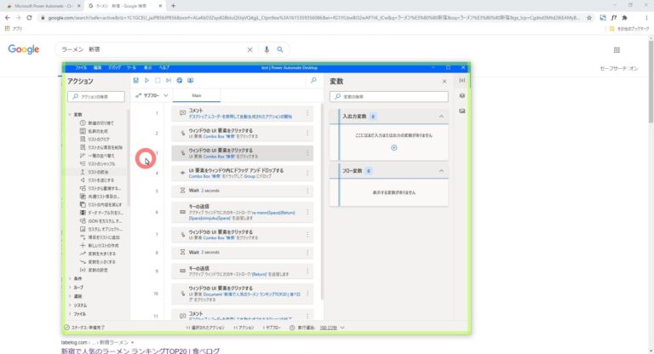Image resolution: width=654 pixels, height=354 pixels.
Task: Open a new Chrome tab with the plus
Action: point(173,6)
